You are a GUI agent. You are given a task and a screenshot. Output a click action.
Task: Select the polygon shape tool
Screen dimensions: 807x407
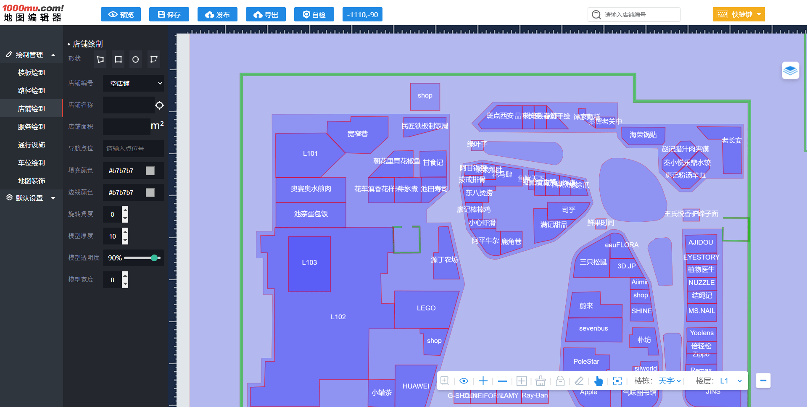click(x=100, y=59)
